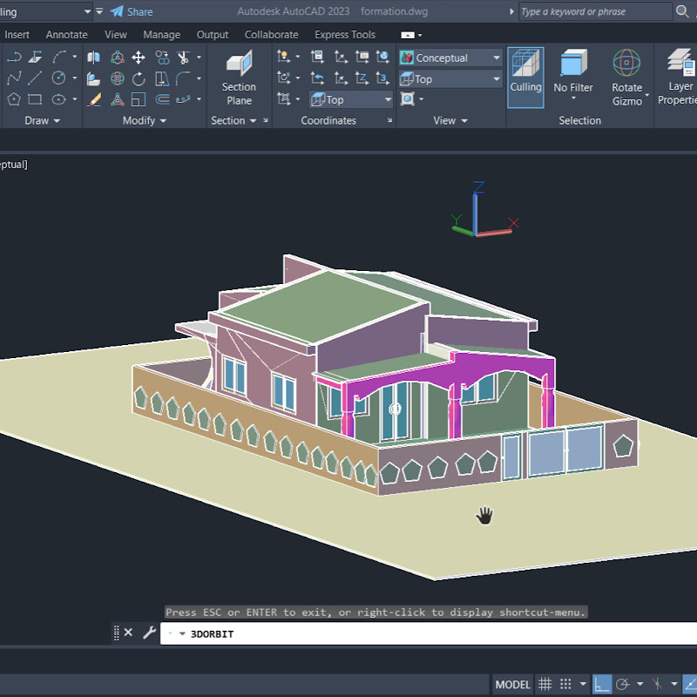This screenshot has width=697, height=697.
Task: Click the keyword search input field
Action: click(x=595, y=11)
